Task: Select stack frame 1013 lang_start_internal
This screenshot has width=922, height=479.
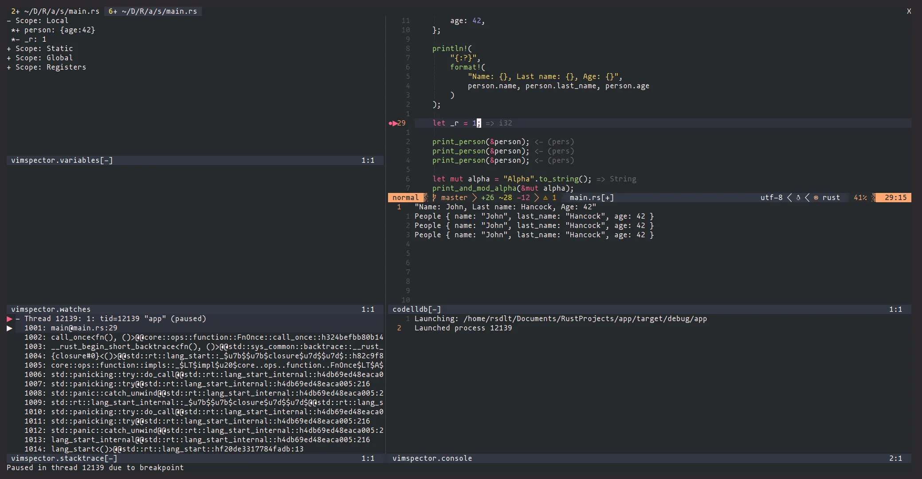Action: pos(197,440)
